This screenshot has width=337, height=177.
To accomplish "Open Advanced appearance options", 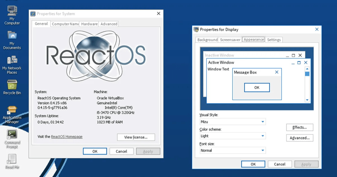I will (300, 138).
